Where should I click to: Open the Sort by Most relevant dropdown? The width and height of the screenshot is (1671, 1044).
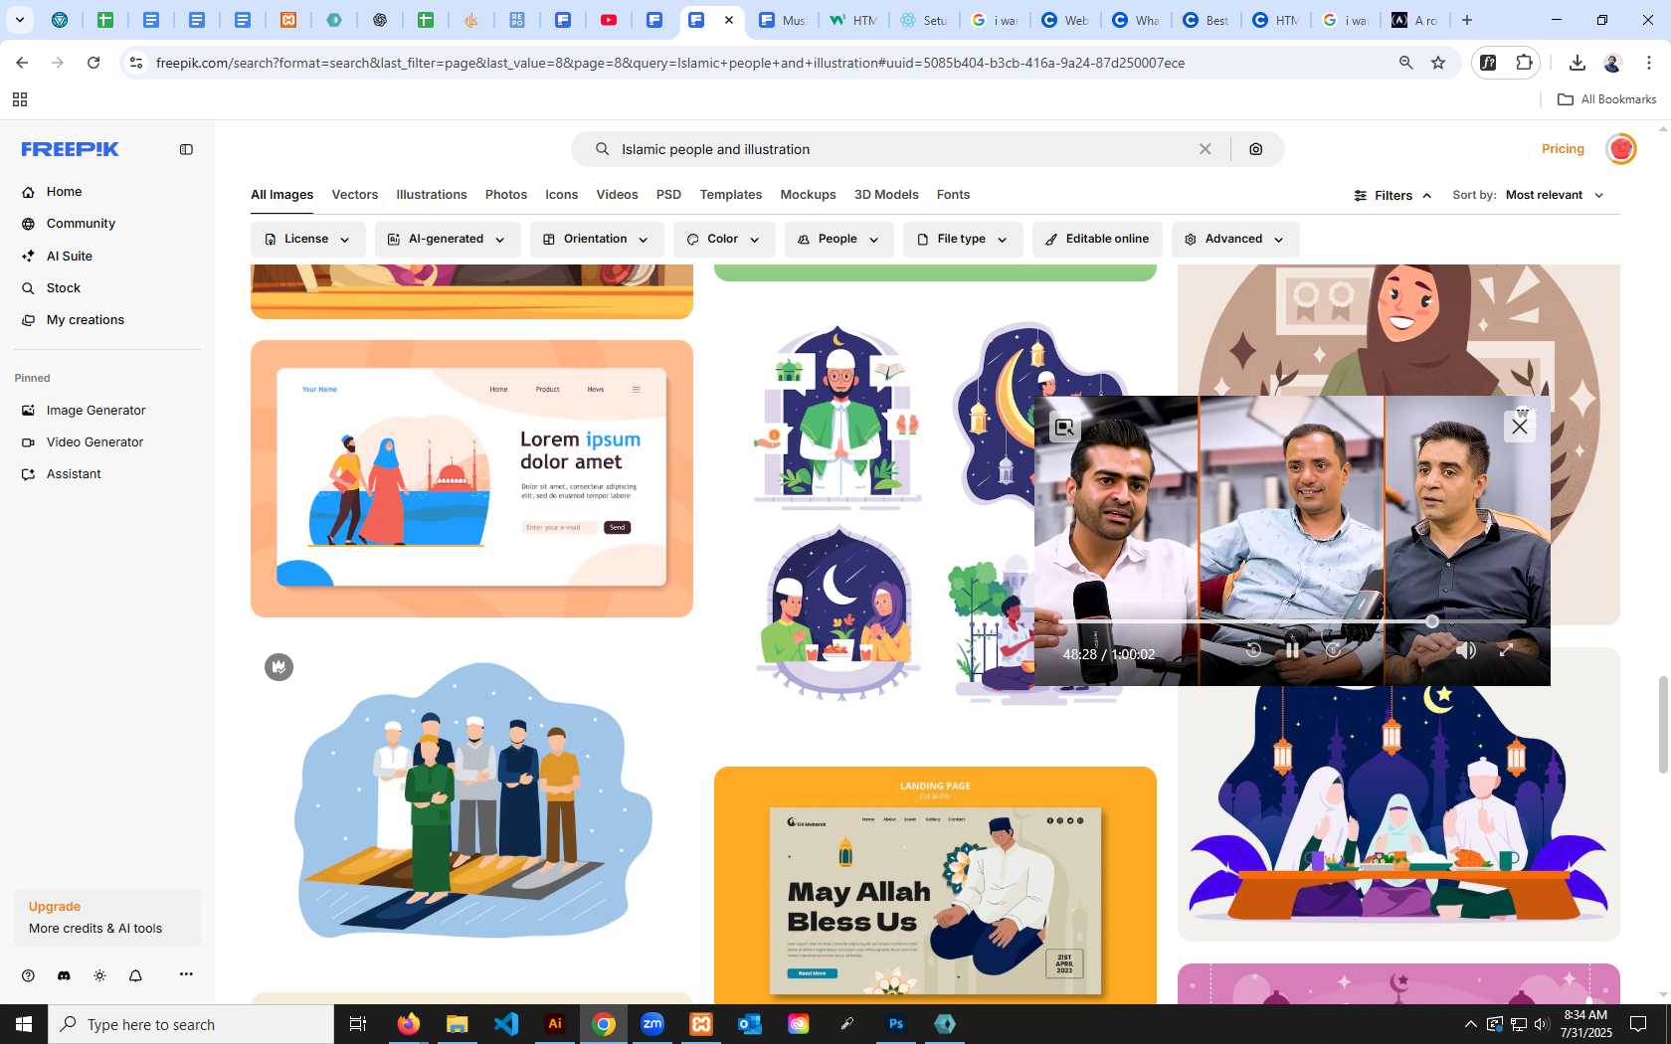coord(1555,195)
